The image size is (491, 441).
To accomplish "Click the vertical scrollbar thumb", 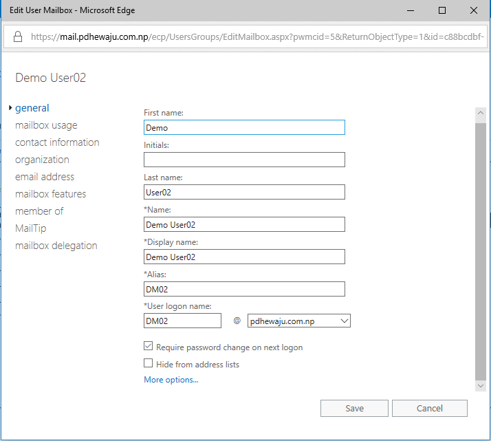I will click(x=481, y=252).
